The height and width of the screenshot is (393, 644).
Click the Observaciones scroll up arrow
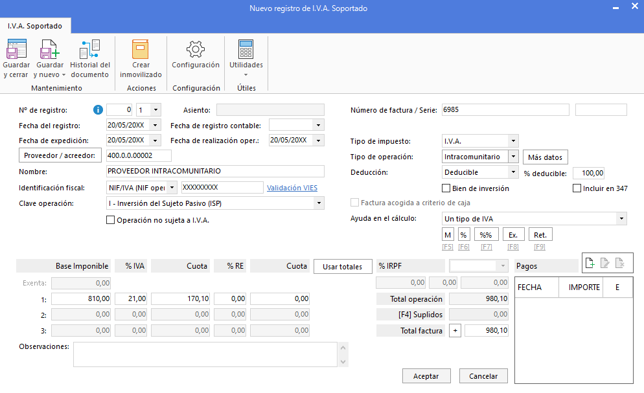click(x=343, y=348)
